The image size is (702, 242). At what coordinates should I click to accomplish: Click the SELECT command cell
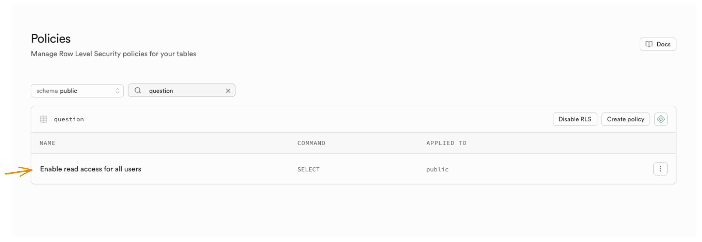coord(308,169)
